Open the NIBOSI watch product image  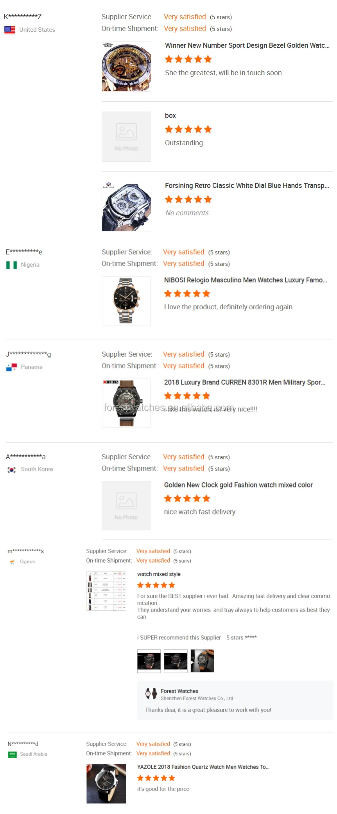(x=126, y=301)
